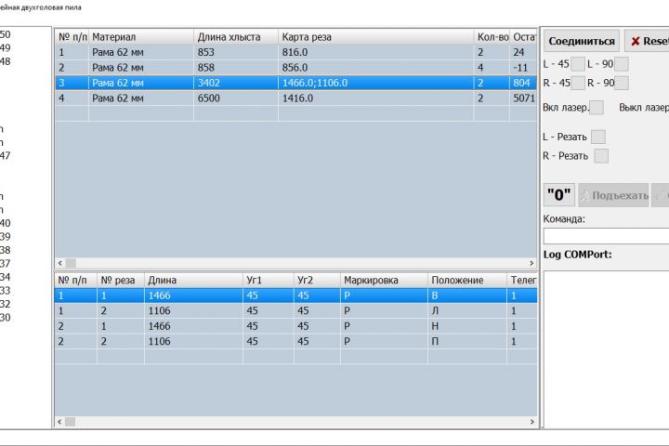The width and height of the screenshot is (669, 446).
Task: Click the cut map cell 1466.0;1106.0
Action: pos(376,83)
